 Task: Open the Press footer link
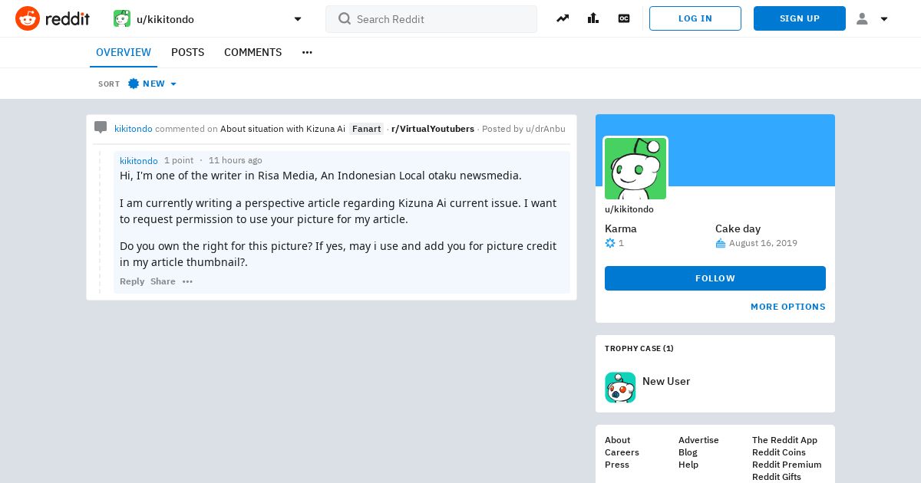tap(617, 465)
